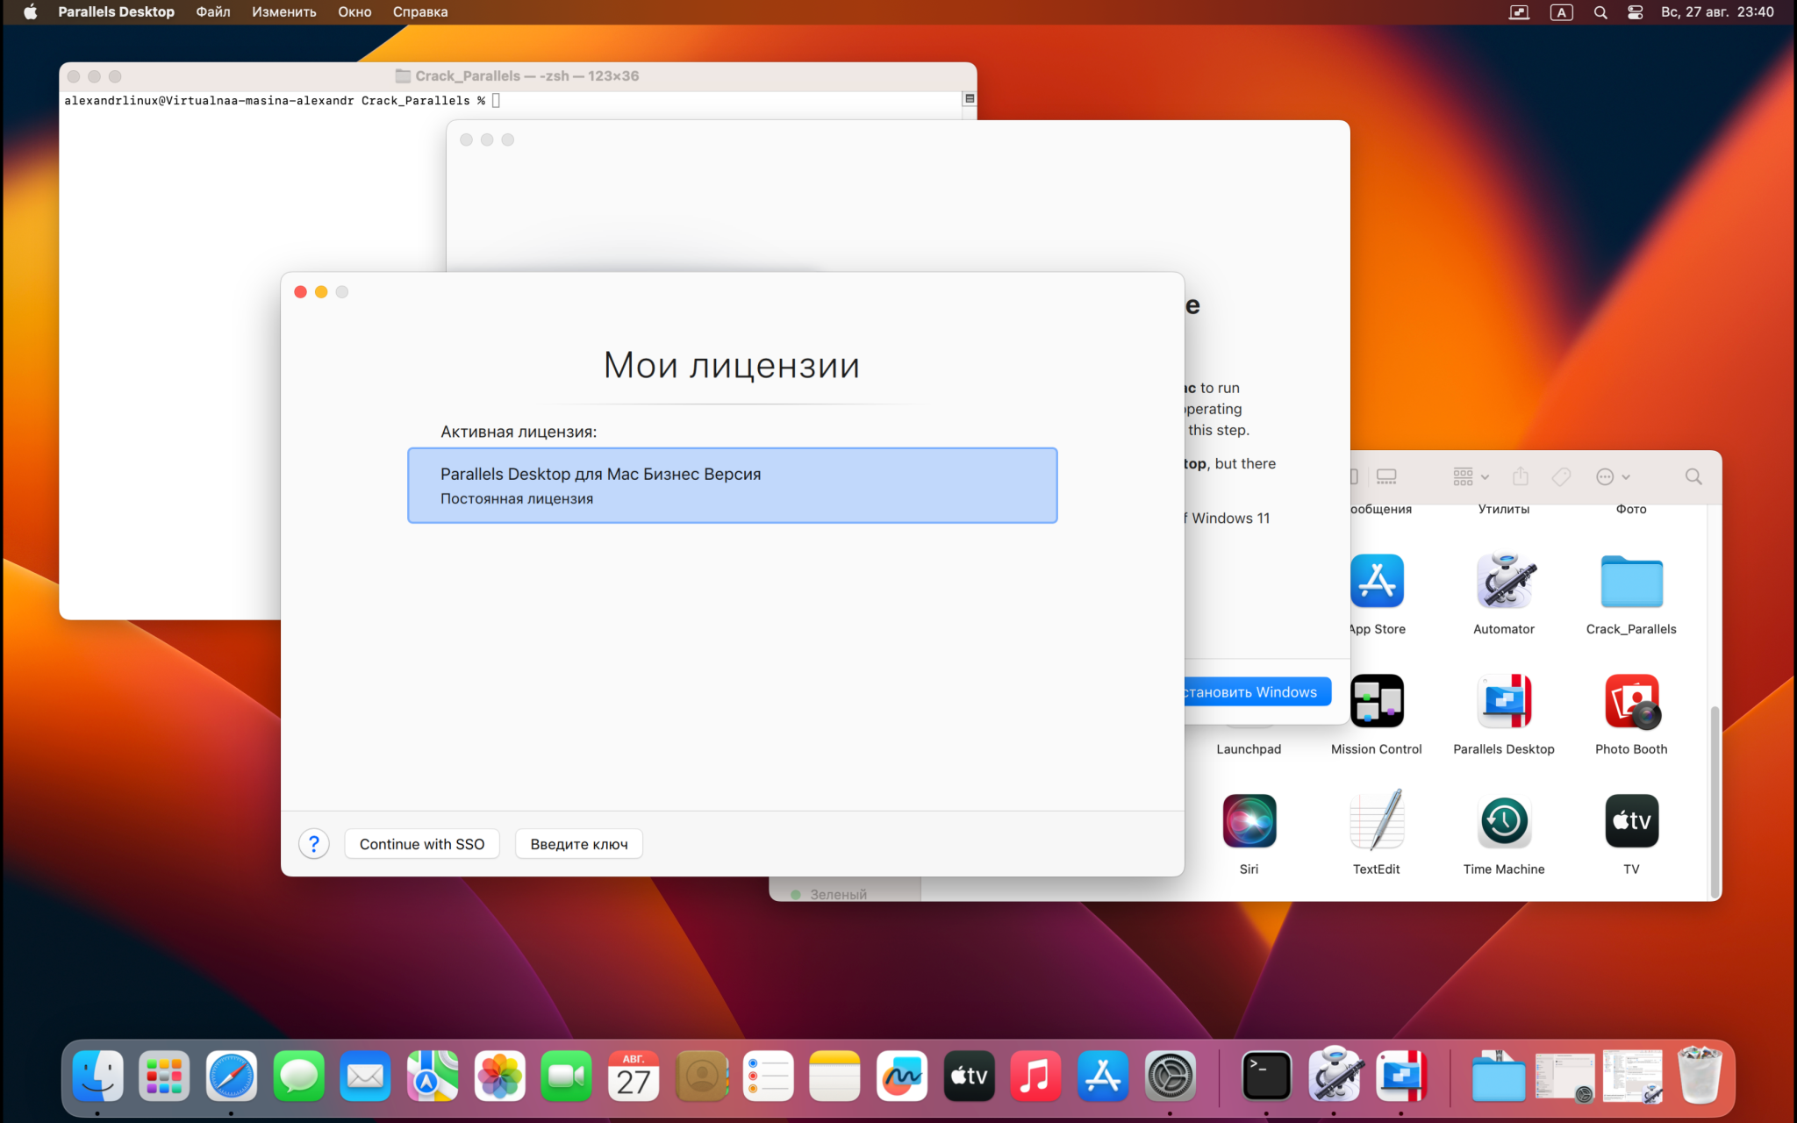This screenshot has width=1797, height=1123.
Task: Open the Apple menu
Action: (30, 12)
